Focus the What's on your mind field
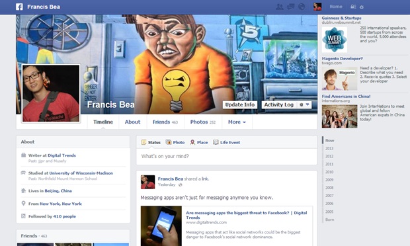 pos(227,156)
